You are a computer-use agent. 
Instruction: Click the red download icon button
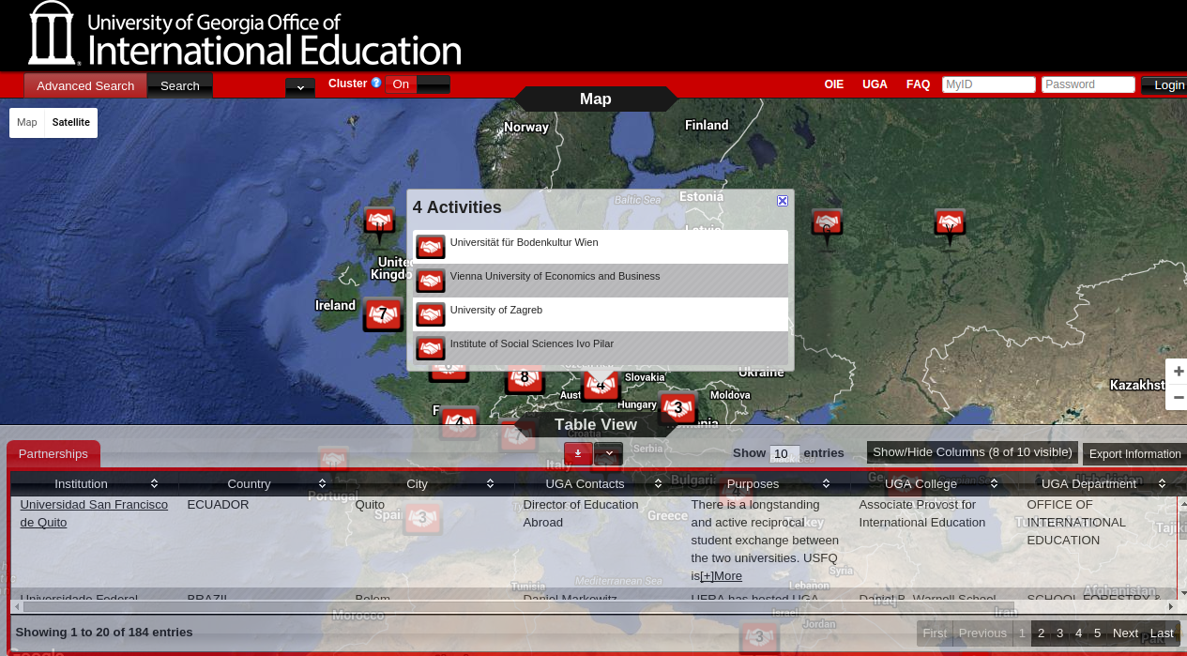point(578,453)
